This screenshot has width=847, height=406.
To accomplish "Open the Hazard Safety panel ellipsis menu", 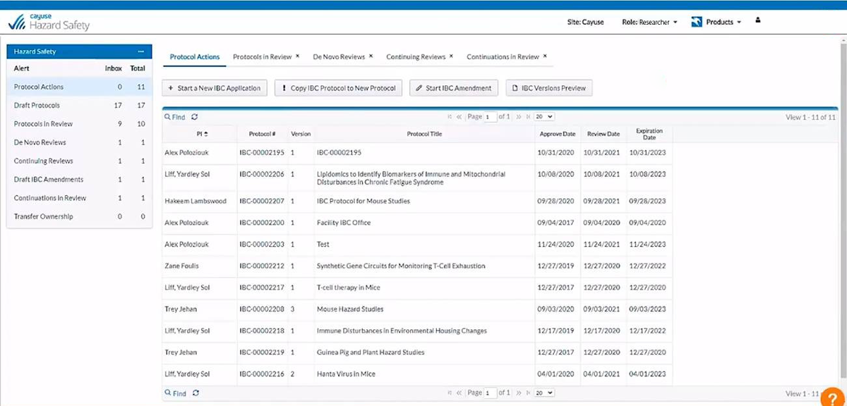I will [141, 51].
